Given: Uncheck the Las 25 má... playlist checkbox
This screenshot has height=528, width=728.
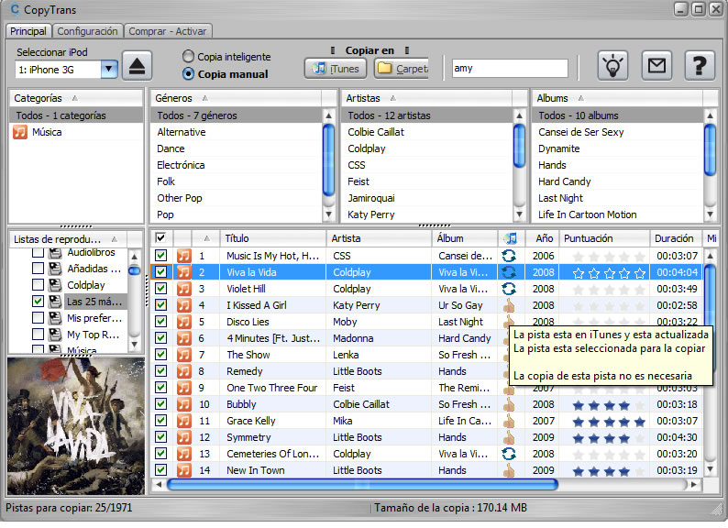Looking at the screenshot, I should (39, 302).
